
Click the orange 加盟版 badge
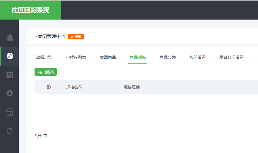pyautogui.click(x=76, y=37)
